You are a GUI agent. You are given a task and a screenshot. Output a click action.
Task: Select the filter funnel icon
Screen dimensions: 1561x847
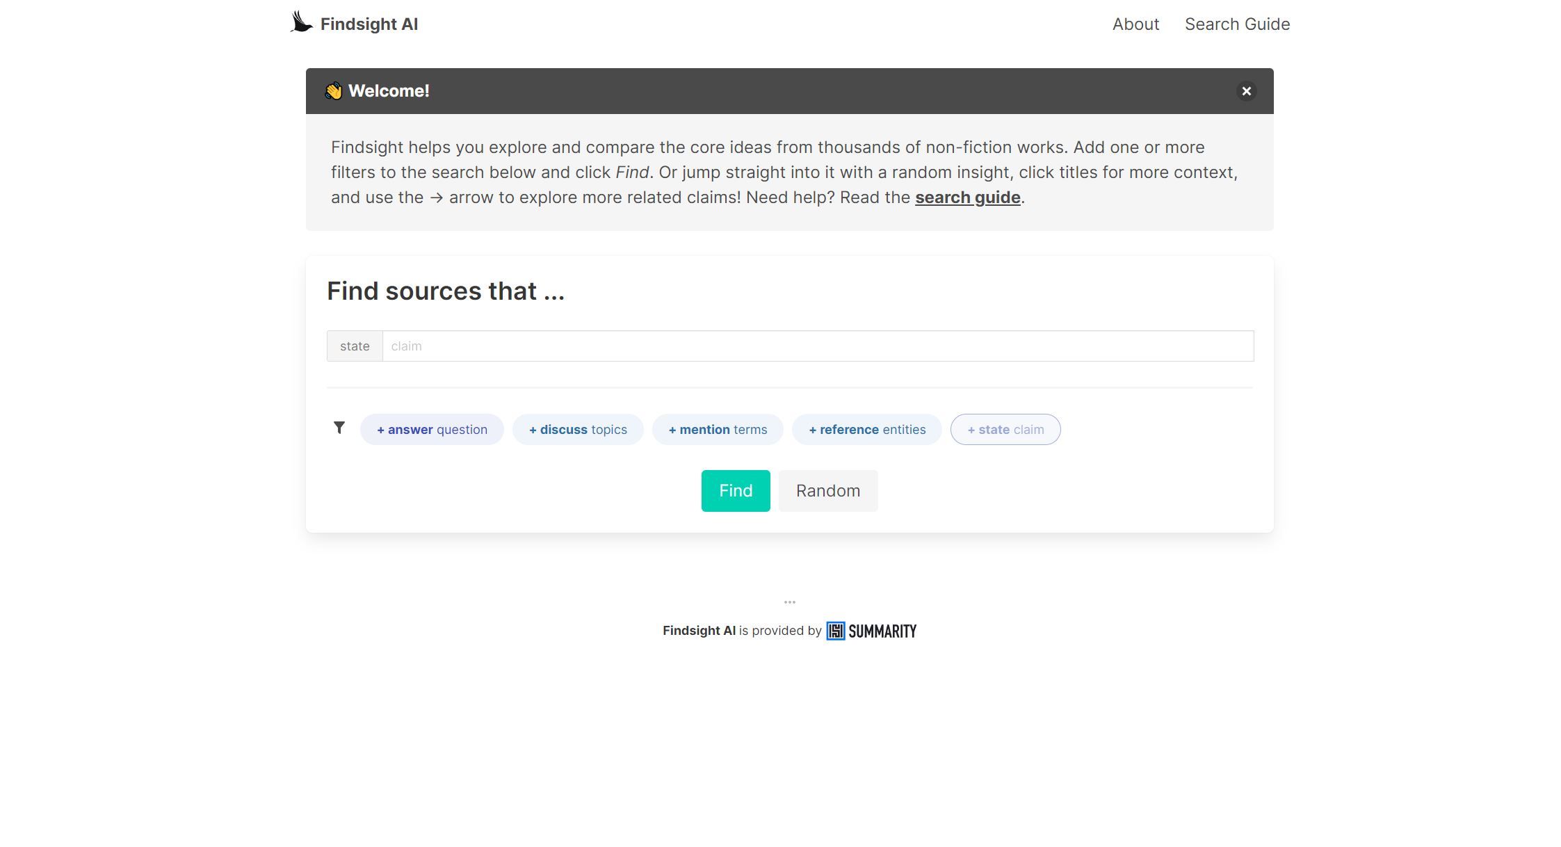[339, 428]
